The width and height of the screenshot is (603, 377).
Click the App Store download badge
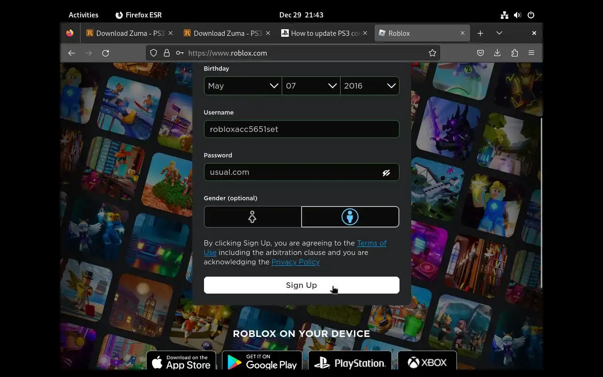[x=181, y=361]
